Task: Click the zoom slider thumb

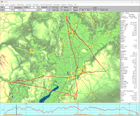Action: [x=25, y=10]
